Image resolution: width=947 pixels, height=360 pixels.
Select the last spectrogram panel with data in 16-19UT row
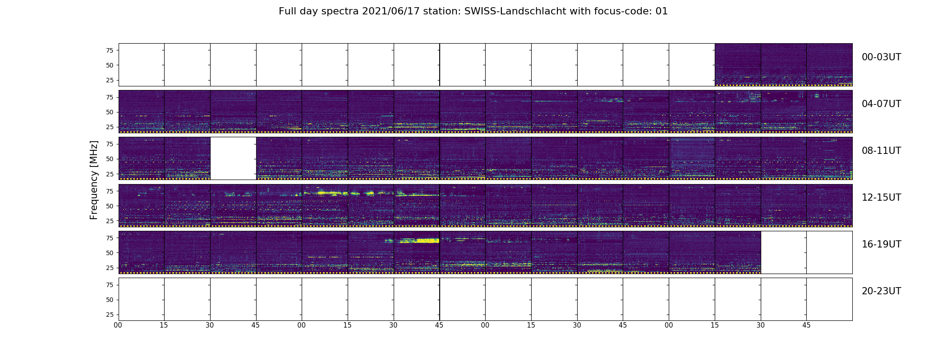tap(738, 252)
